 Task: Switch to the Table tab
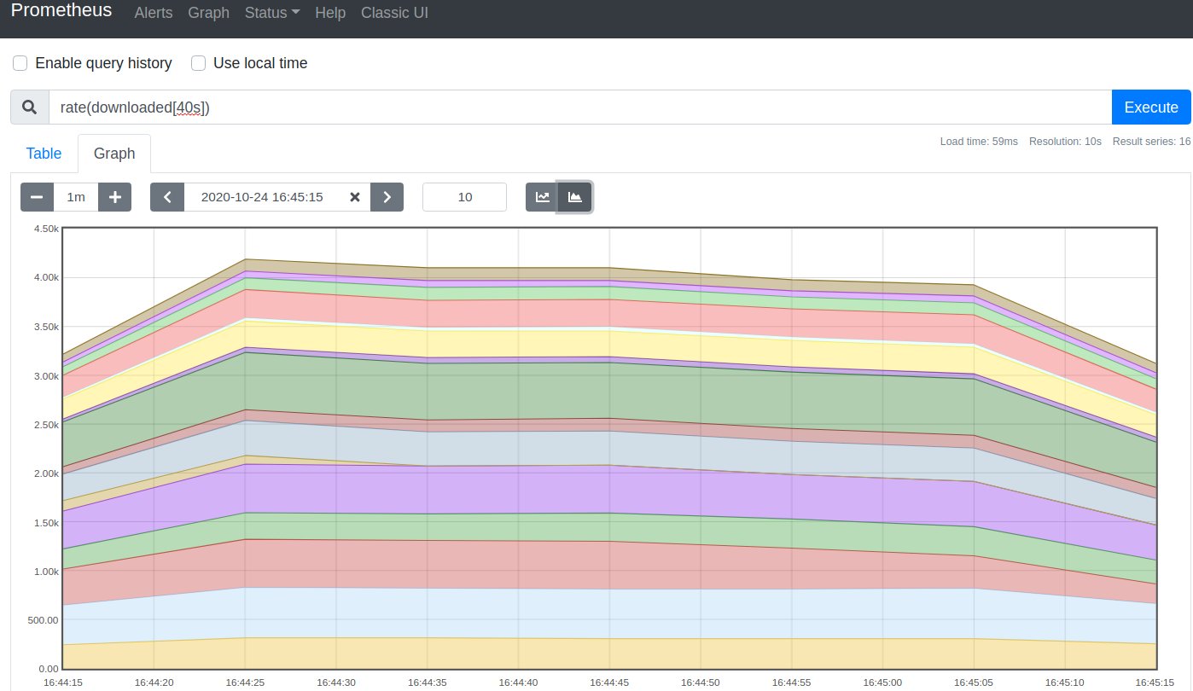44,154
